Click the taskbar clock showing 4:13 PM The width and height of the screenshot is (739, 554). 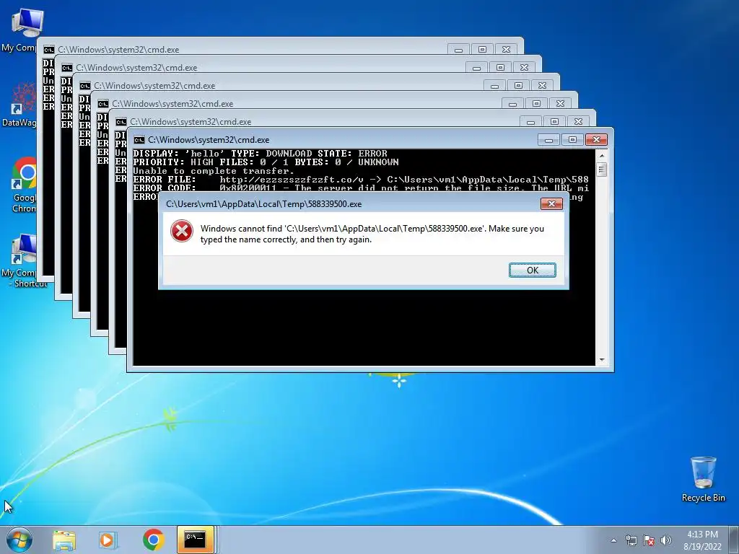pyautogui.click(x=702, y=540)
